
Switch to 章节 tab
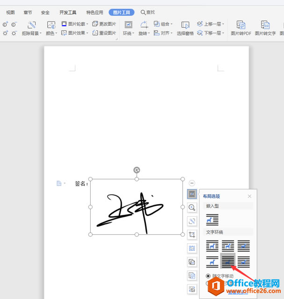point(28,13)
